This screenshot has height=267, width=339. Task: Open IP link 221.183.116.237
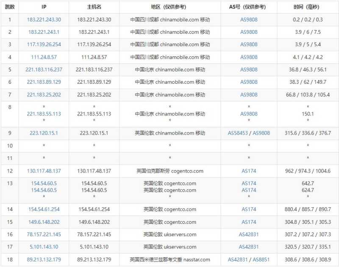44,69
